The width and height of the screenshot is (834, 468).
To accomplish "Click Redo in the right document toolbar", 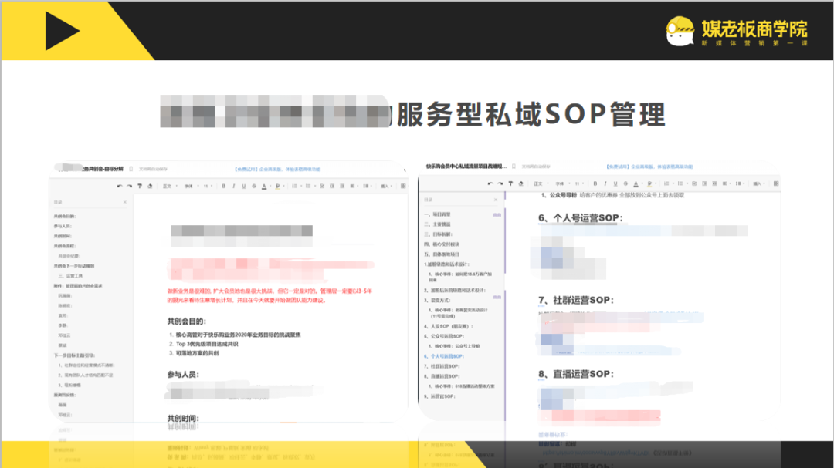I will click(x=500, y=183).
